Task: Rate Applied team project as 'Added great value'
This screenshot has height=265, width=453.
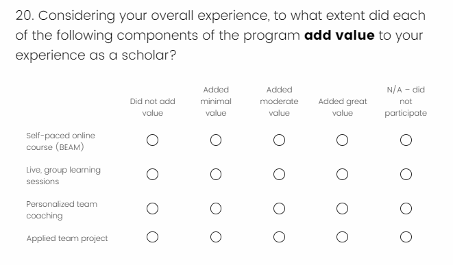Action: point(343,237)
